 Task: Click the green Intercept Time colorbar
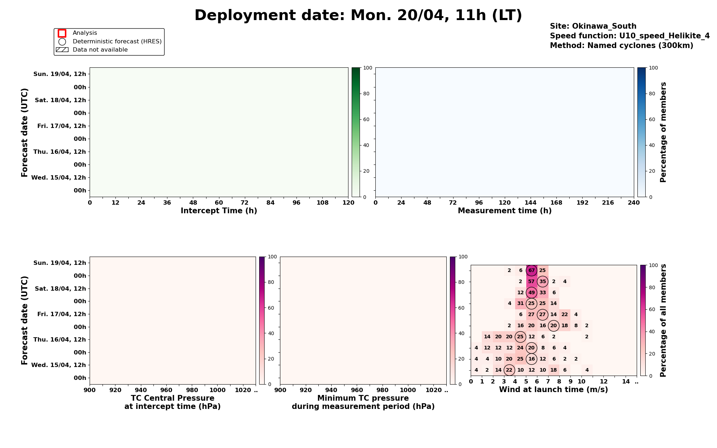tap(356, 132)
